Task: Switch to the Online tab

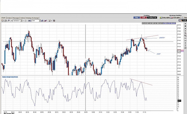Action: click(x=22, y=18)
